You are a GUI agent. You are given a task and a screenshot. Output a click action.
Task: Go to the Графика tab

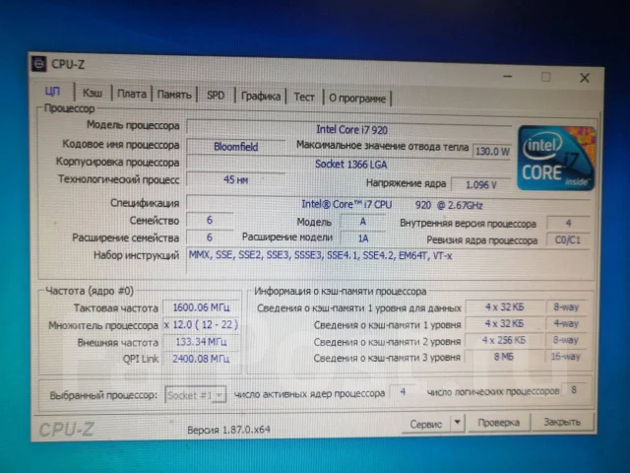260,97
